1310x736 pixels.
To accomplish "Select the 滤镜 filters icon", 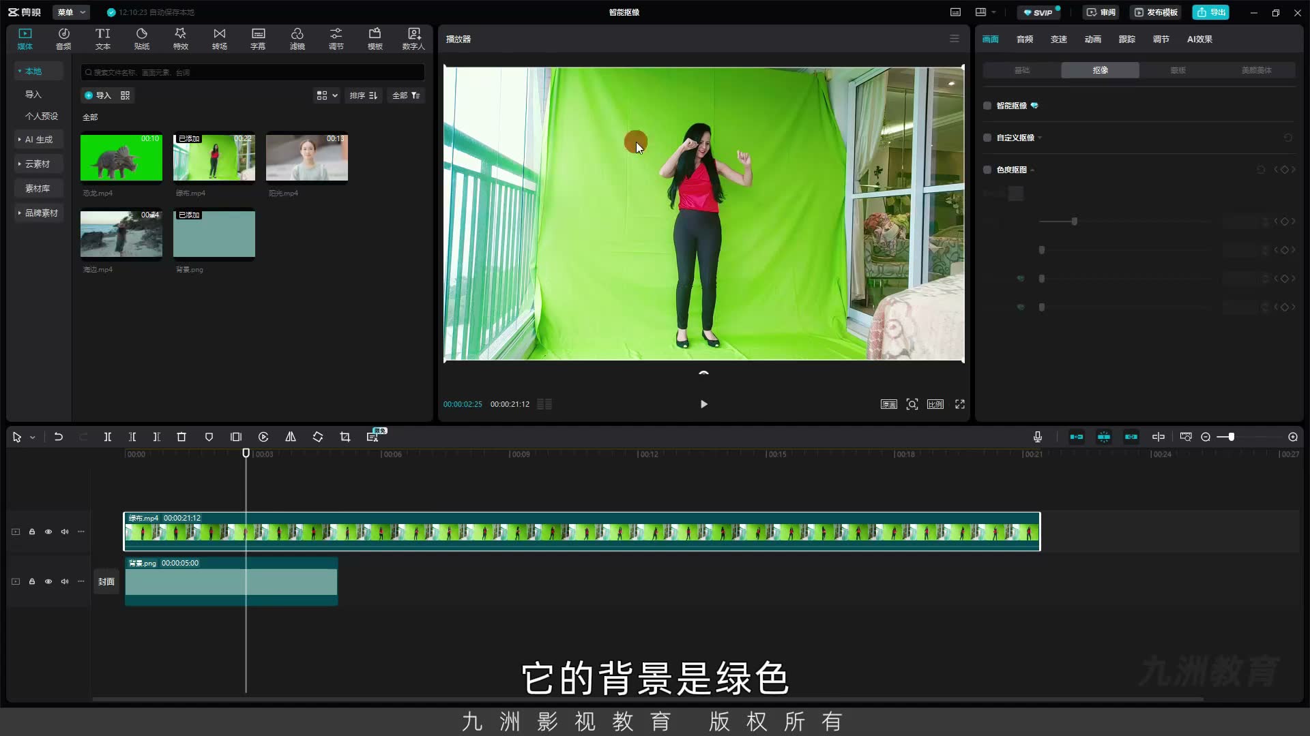I will tap(297, 39).
